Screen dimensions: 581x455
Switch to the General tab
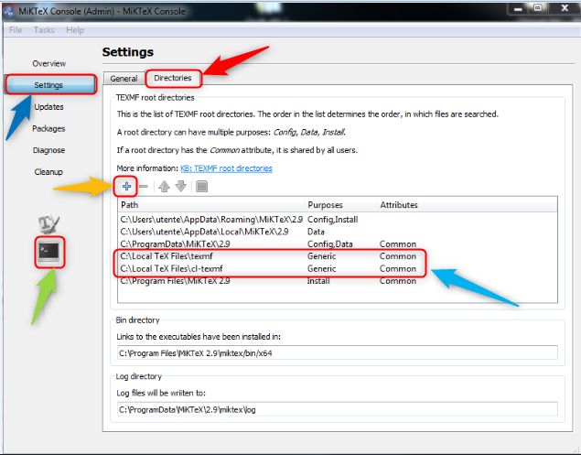[124, 79]
